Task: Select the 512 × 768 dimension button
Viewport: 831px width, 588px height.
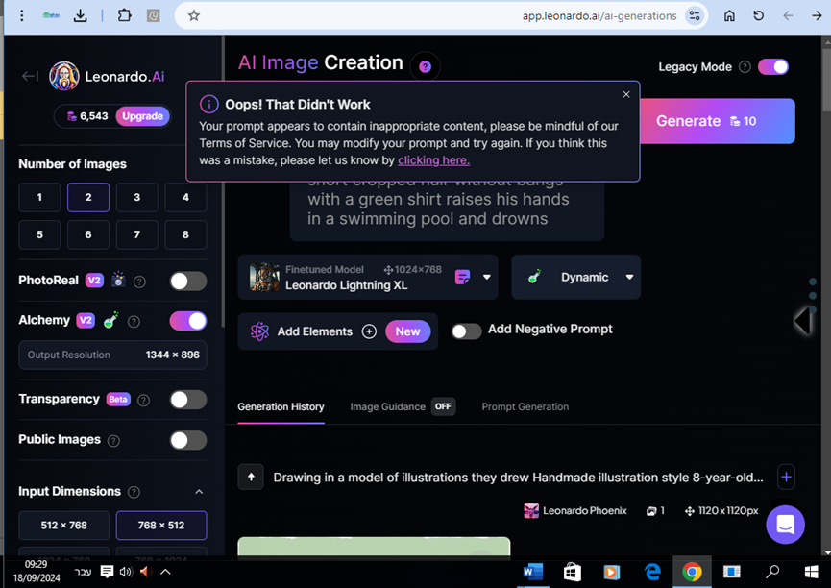Action: pyautogui.click(x=63, y=525)
